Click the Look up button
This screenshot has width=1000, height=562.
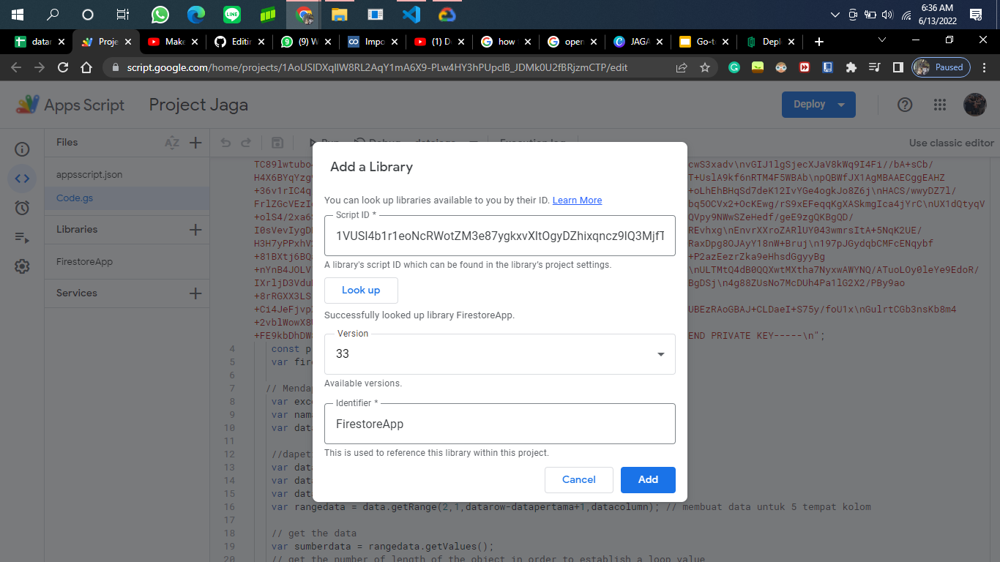[x=361, y=290]
